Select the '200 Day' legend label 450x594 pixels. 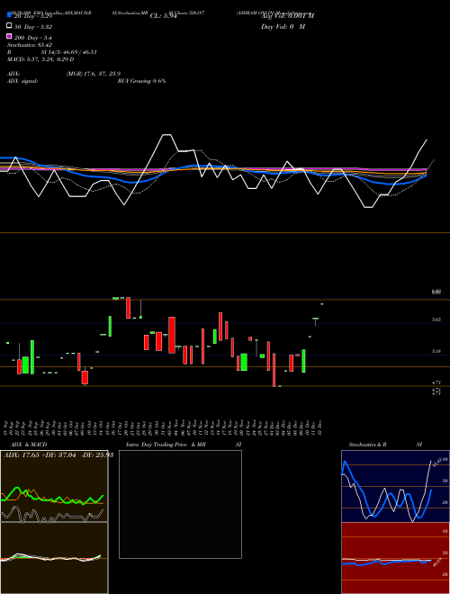(x=33, y=38)
